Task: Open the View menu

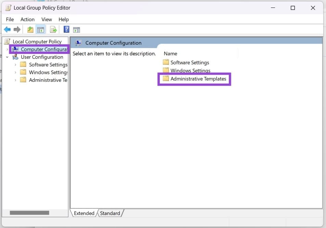Action: (47, 19)
